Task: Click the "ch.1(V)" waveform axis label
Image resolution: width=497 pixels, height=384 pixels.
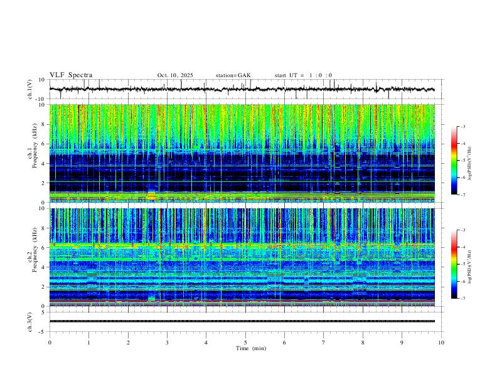Action: pos(30,89)
